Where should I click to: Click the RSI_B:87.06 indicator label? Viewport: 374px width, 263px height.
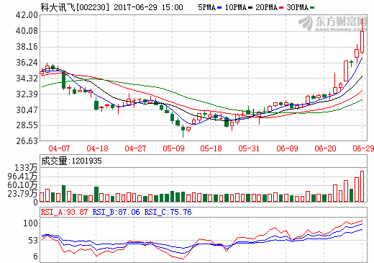116,212
